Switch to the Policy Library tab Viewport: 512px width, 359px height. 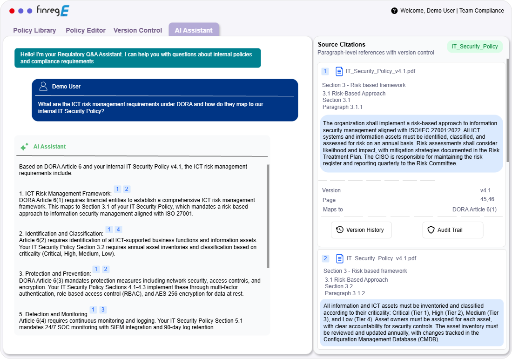[34, 30]
